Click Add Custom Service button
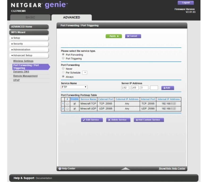 tap(149, 120)
